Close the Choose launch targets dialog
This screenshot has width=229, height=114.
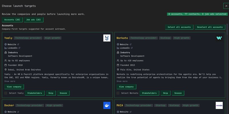point(226,6)
